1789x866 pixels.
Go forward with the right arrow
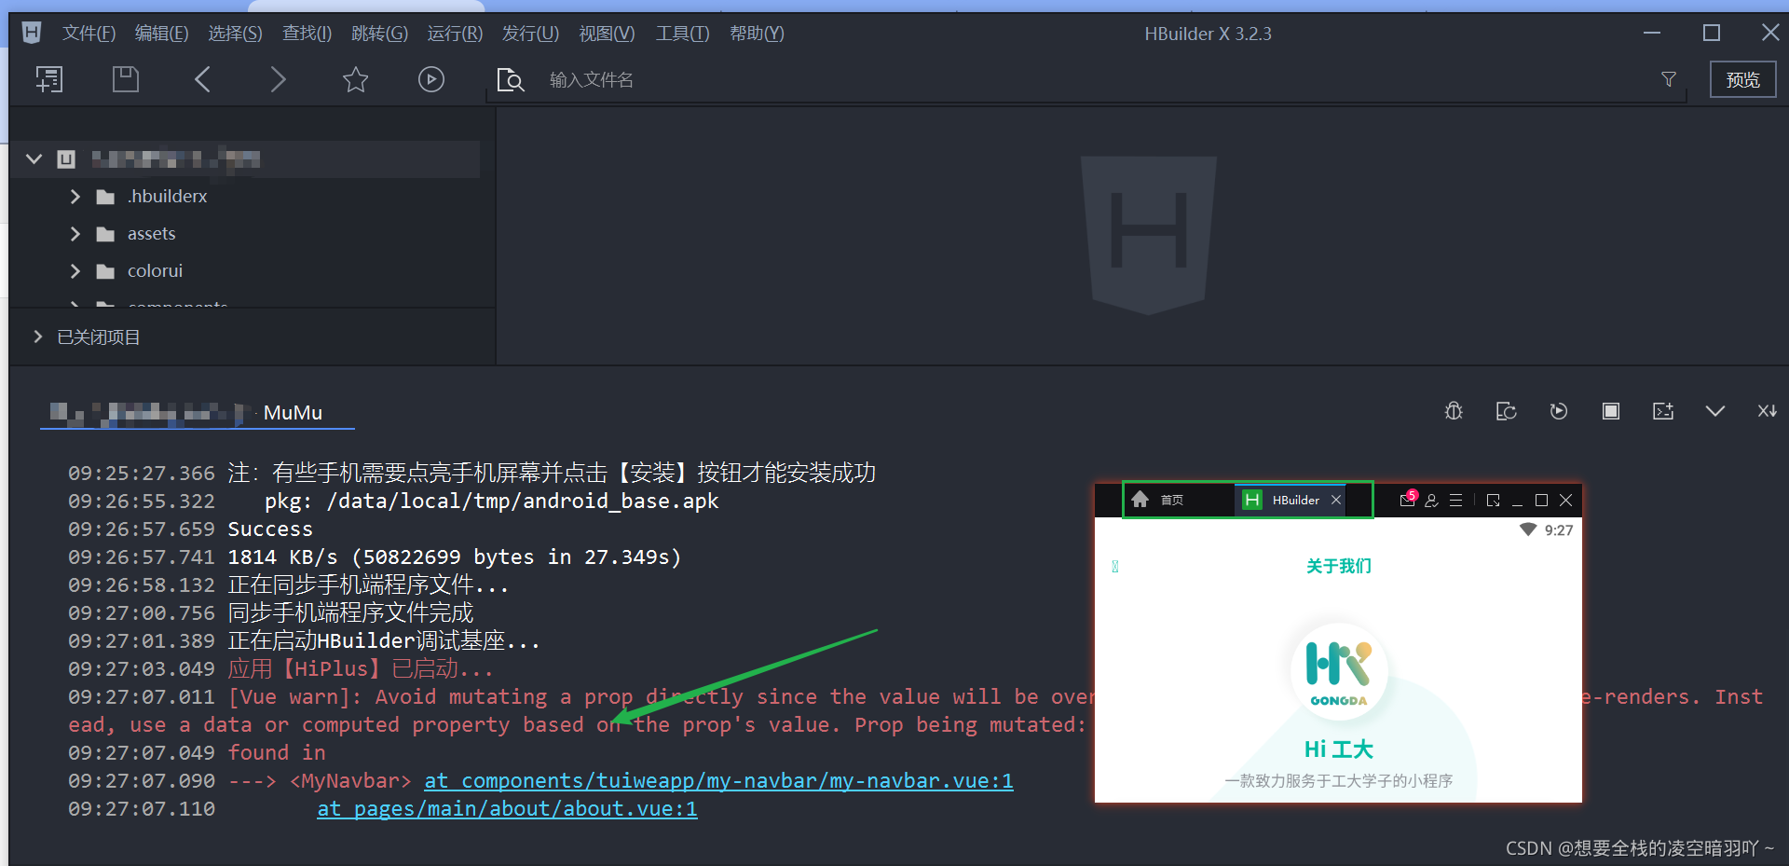point(278,79)
